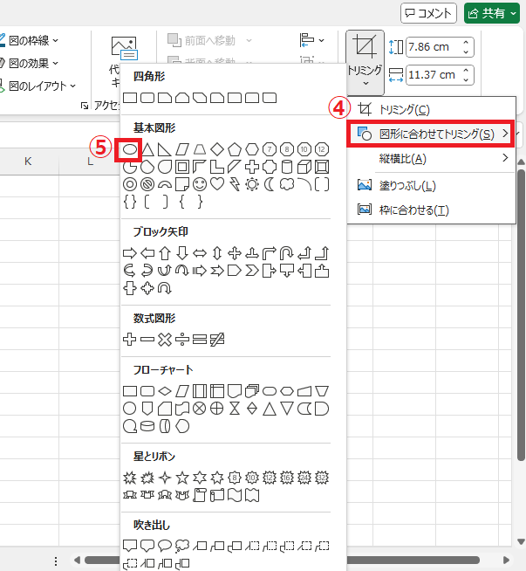Click the sheet tab bar three-dot handle

(56, 561)
